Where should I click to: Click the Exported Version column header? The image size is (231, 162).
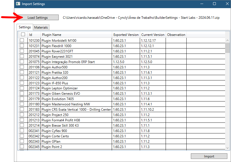[126, 35]
